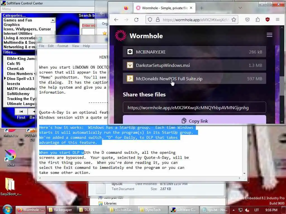The height and width of the screenshot is (214, 286).
Task: Open the Notepad File menu
Action: (x=42, y=46)
